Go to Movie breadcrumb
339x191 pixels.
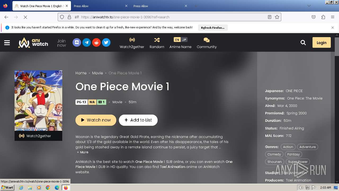click(97, 73)
